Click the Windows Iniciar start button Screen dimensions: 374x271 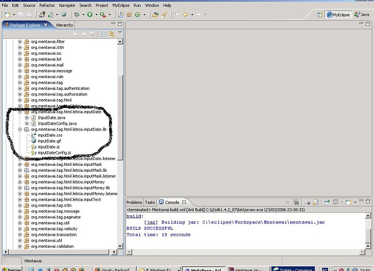pyautogui.click(x=12, y=269)
